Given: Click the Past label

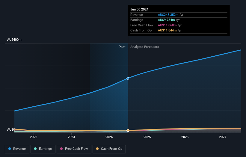Looking at the screenshot, I should pos(122,47).
